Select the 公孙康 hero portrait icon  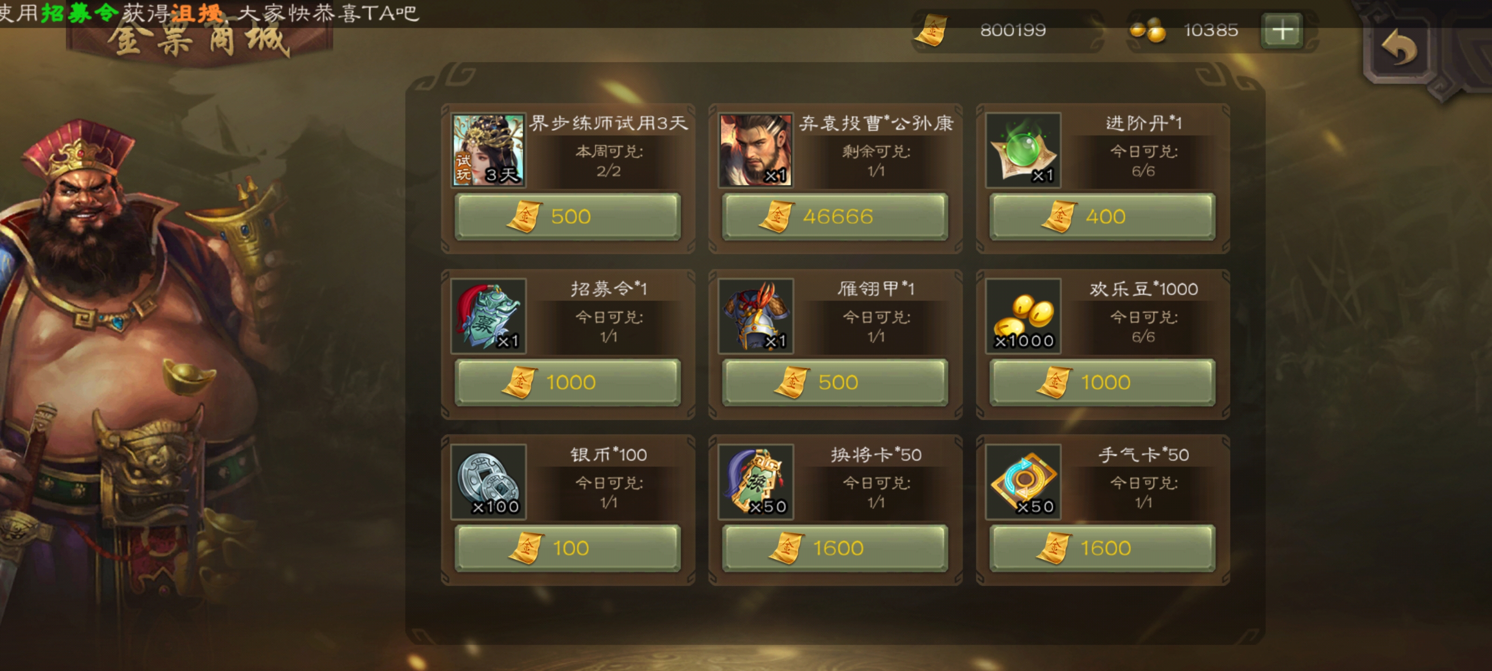click(755, 150)
